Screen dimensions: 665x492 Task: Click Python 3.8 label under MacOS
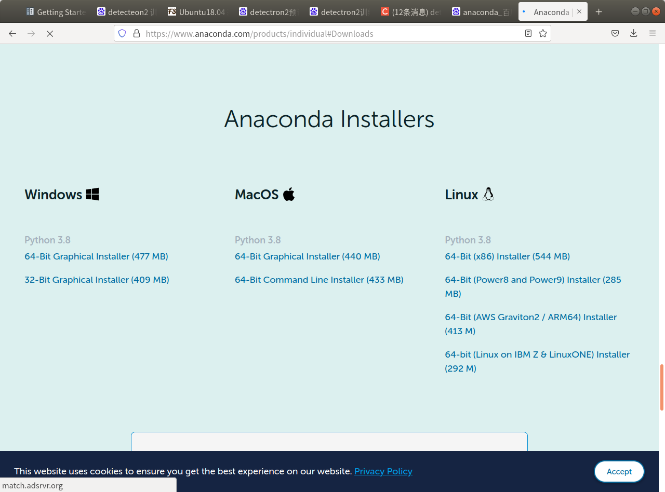258,240
